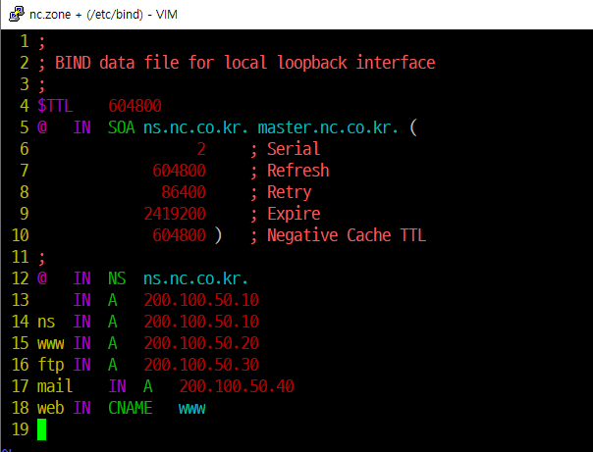
Task: Click the opening parenthesis on line 5
Action: click(x=413, y=127)
